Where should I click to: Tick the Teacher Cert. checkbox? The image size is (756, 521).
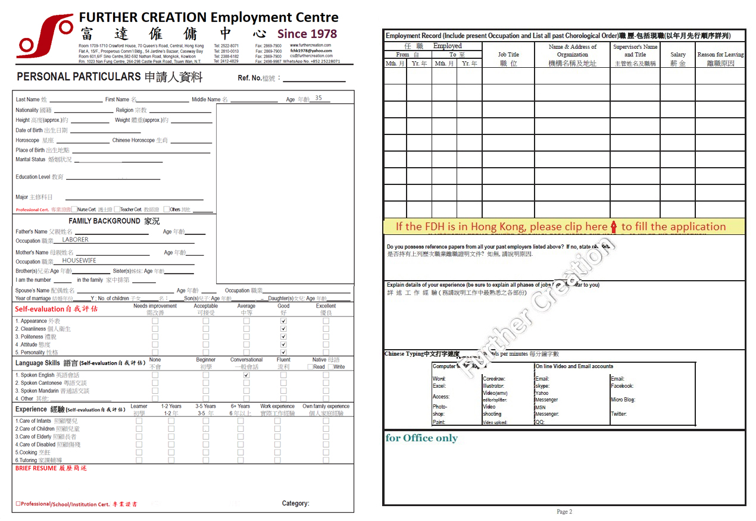point(117,209)
